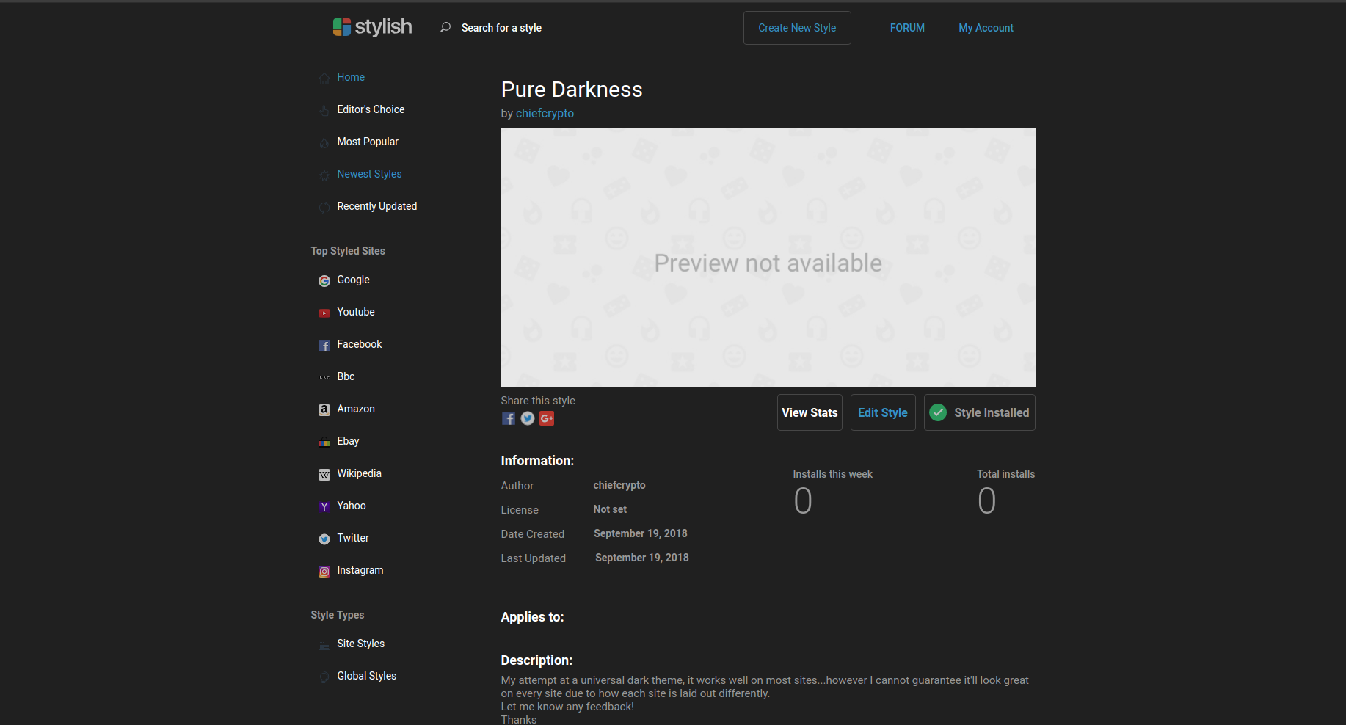Viewport: 1346px width, 725px height.
Task: Click the Last Updated value September 19, 2018
Action: pyautogui.click(x=642, y=558)
